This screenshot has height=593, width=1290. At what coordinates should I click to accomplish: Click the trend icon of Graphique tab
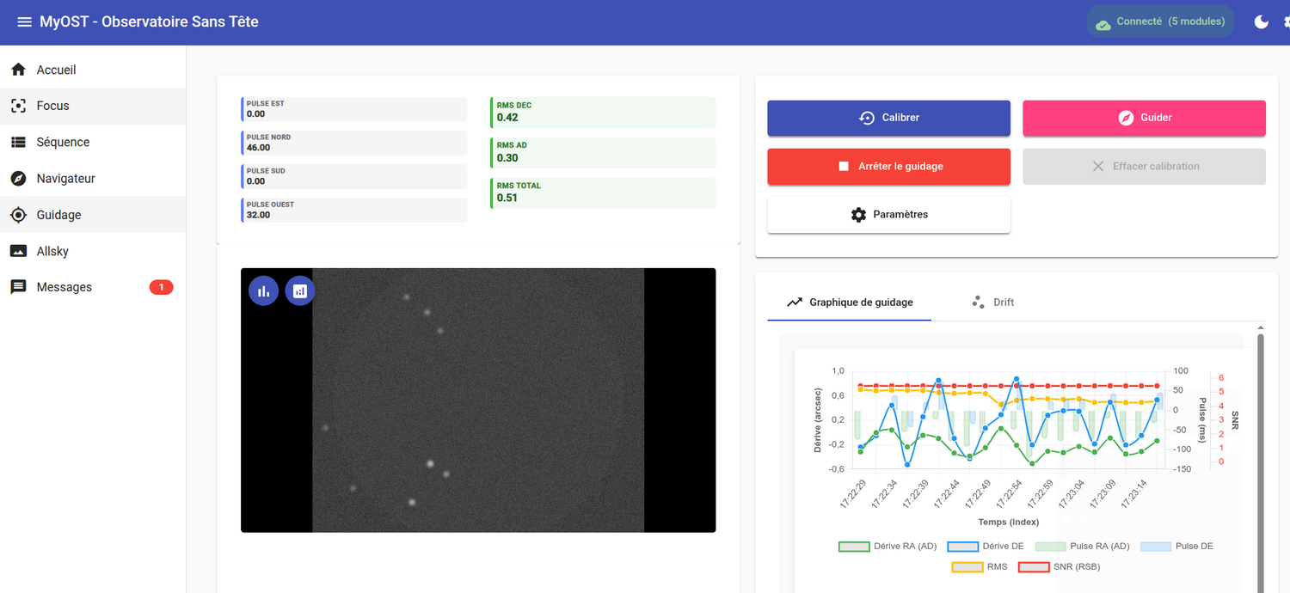click(794, 303)
